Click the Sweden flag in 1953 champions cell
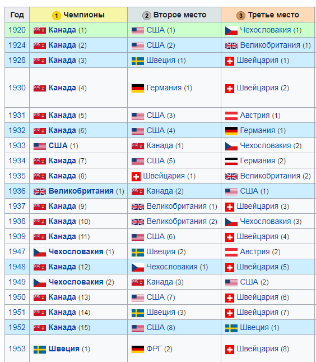Screen dimensions: 316x362 click(40, 349)
